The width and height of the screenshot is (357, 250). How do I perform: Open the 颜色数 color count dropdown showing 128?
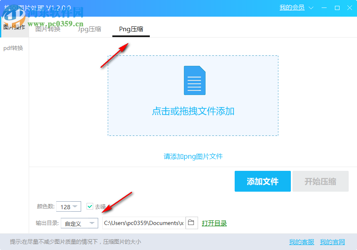click(68, 206)
